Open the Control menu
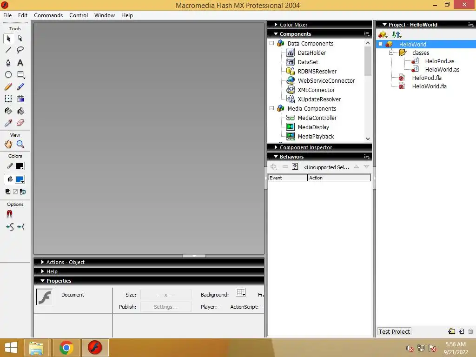Image resolution: width=476 pixels, height=357 pixels. point(78,15)
